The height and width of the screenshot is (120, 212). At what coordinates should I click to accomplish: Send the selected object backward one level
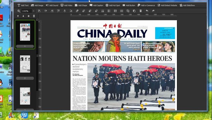[x=90, y=11]
